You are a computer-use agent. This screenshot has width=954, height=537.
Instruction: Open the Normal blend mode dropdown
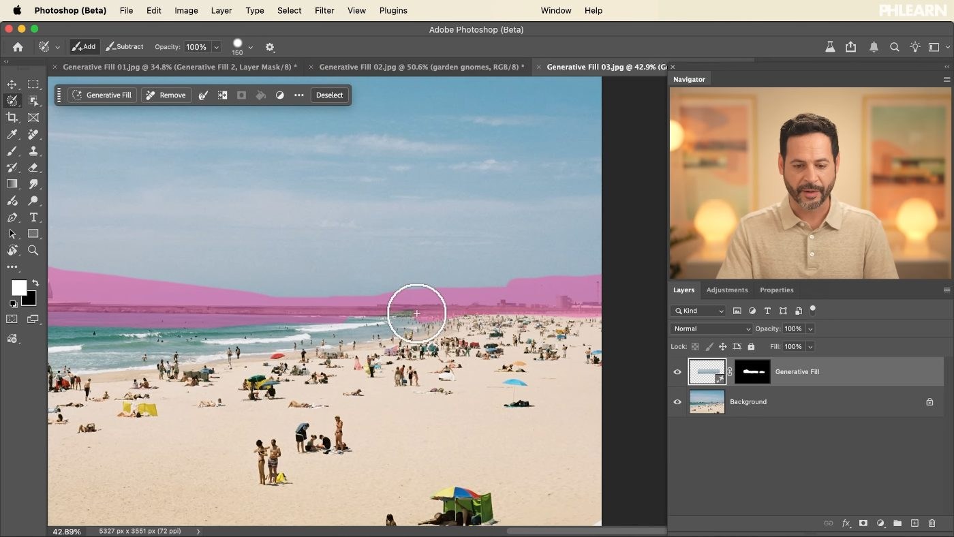711,328
